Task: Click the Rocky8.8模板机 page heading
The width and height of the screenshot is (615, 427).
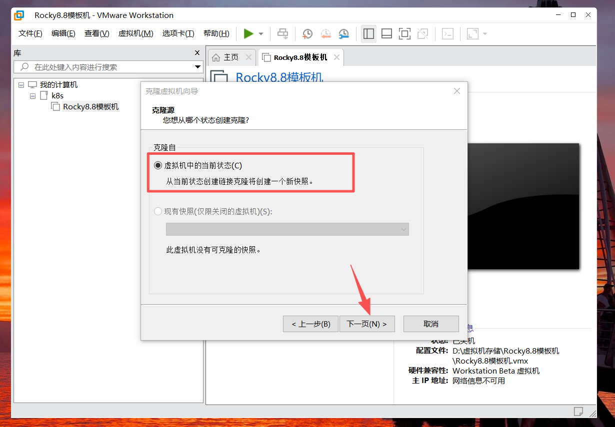Action: tap(279, 77)
